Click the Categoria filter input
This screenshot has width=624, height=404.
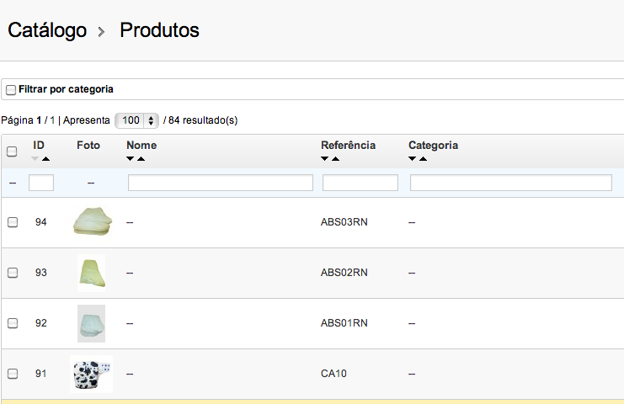510,183
